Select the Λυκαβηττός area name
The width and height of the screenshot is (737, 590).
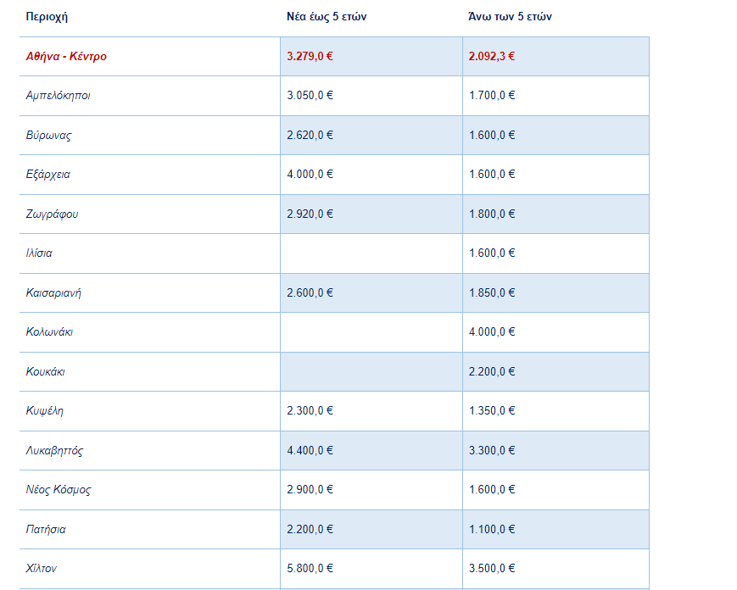point(54,451)
